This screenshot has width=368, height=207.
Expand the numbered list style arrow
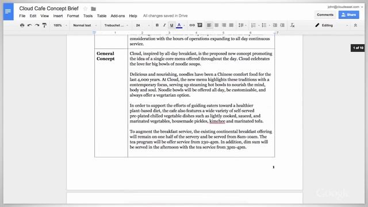tap(259, 25)
